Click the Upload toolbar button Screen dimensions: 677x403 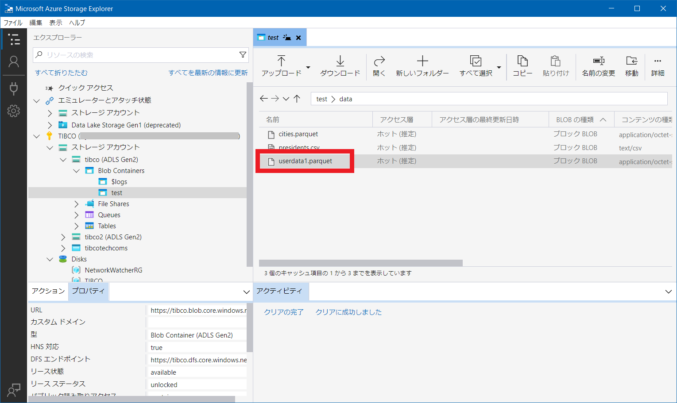[281, 66]
